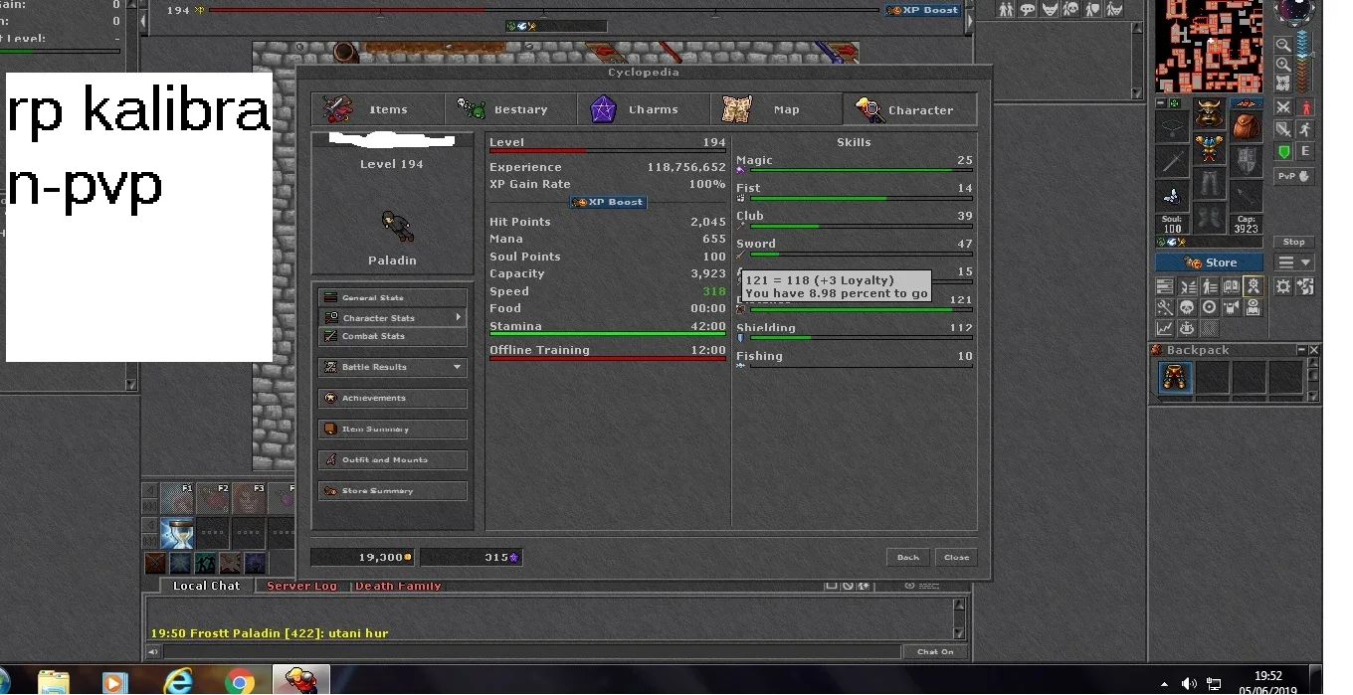Open General Stats section
1353x695 pixels.
pos(393,297)
